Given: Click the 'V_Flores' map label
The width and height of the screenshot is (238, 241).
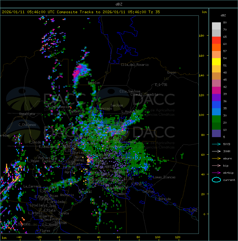Looking at the screenshot, I should pyautogui.click(x=43, y=231).
